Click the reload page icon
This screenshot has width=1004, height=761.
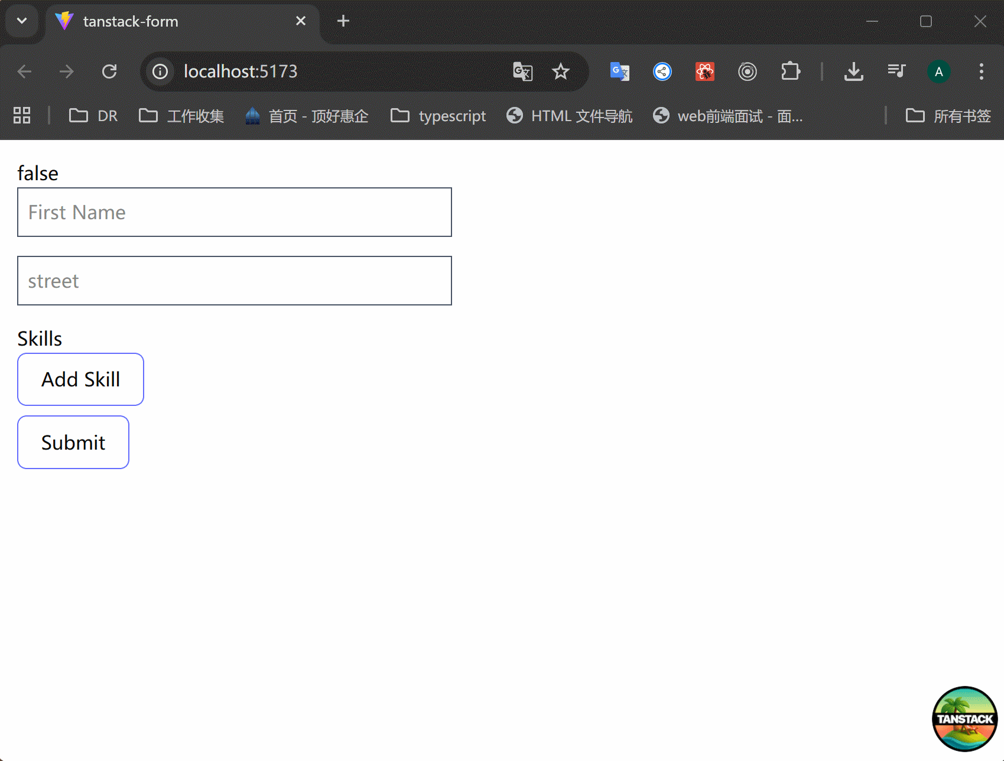109,71
